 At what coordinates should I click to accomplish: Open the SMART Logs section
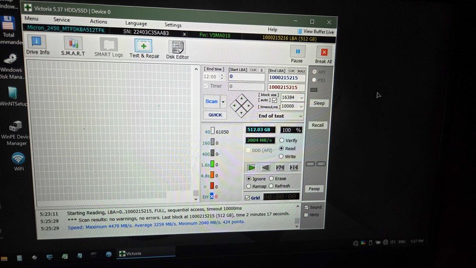click(109, 48)
